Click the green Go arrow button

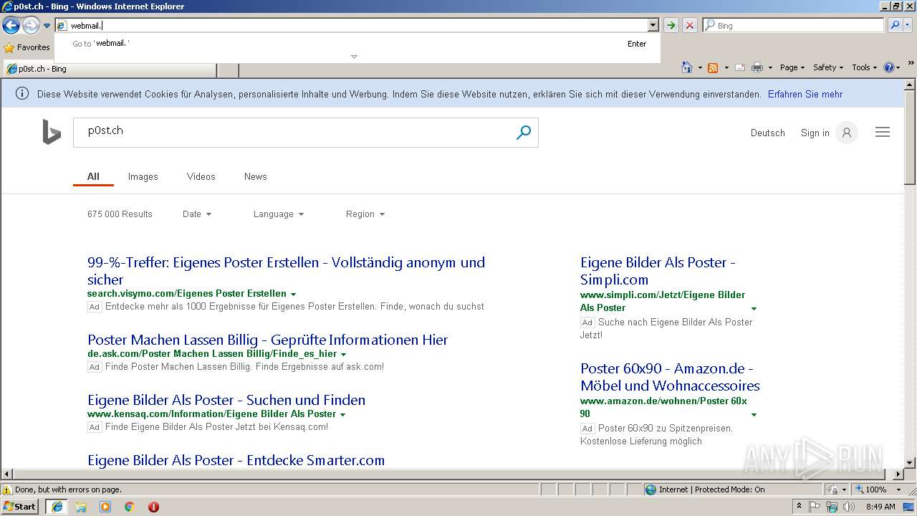(x=671, y=25)
